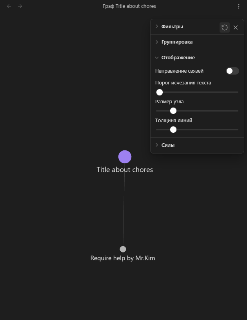The image size is (247, 320).
Task: Close the graph settings panel
Action: (236, 27)
